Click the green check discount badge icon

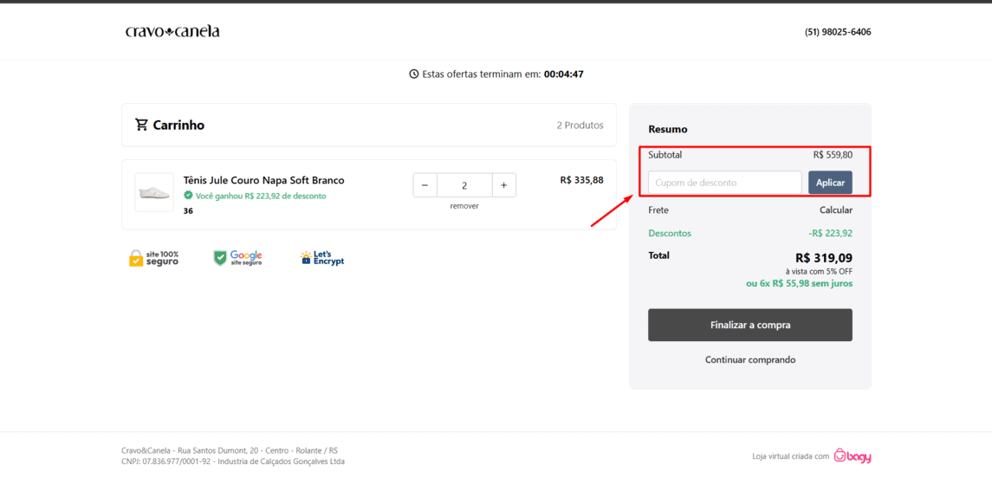tap(188, 196)
